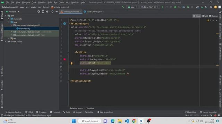Click the orange account avatar icon
This screenshot has height=124, width=222.
[x=215, y=7]
